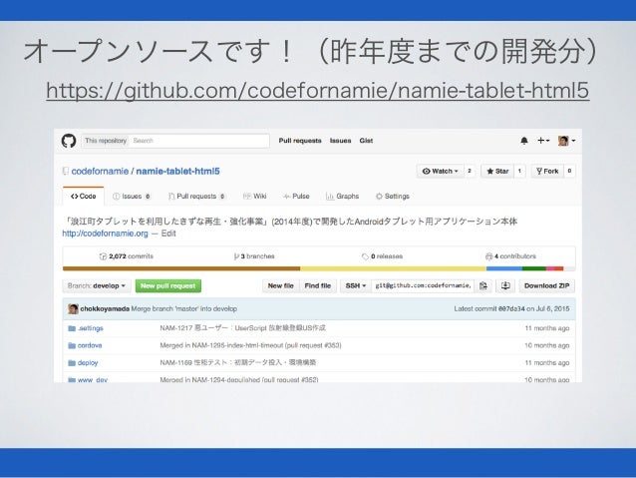Click the 'Merge branch master into develop' message
636x478 pixels.
[184, 309]
